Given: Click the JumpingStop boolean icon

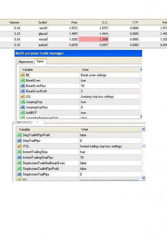Looking at the screenshot, I should click(23, 102).
